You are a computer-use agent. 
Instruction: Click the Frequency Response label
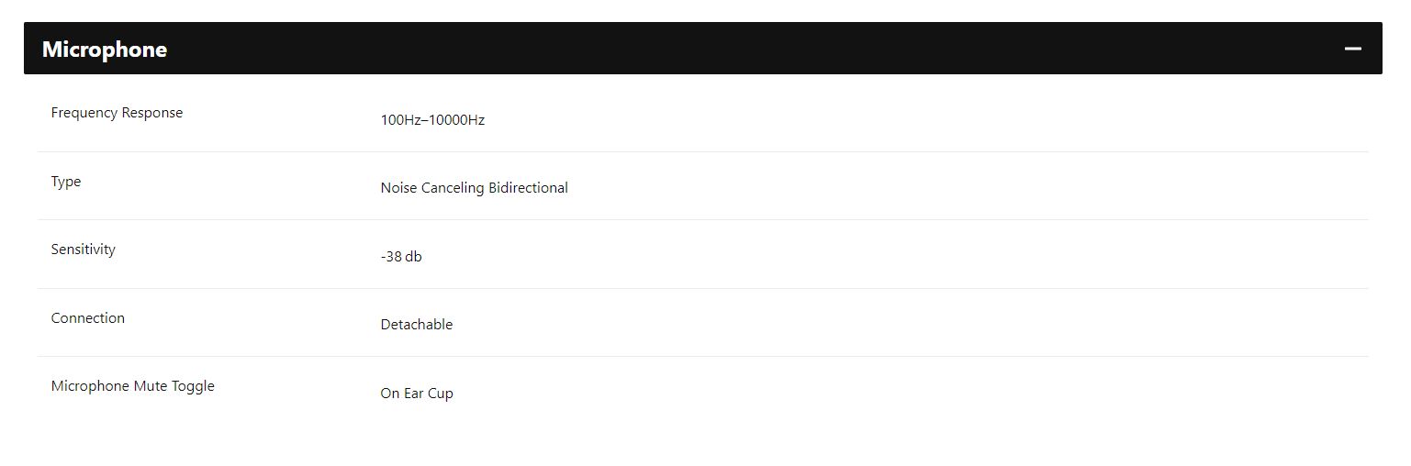point(117,113)
